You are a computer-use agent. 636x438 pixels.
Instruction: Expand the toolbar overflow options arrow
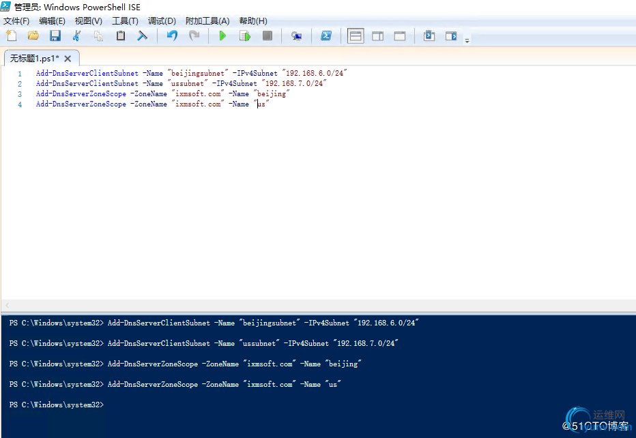click(467, 40)
